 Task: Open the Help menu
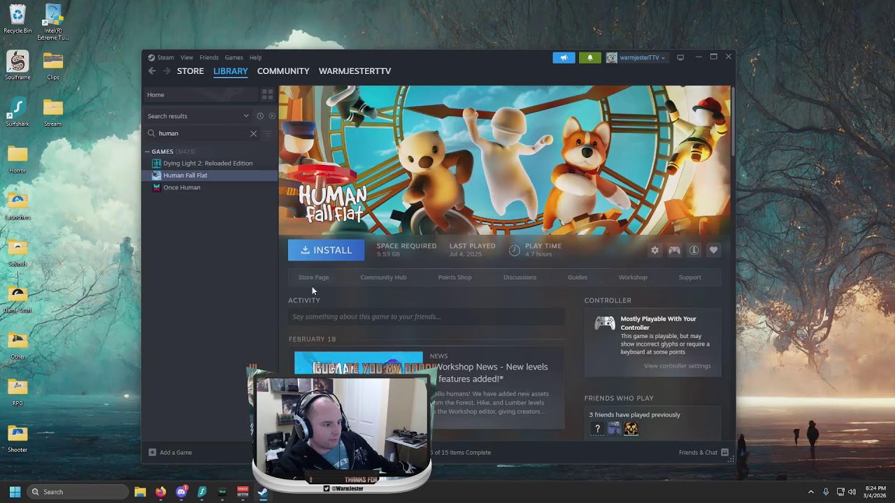[x=256, y=57]
